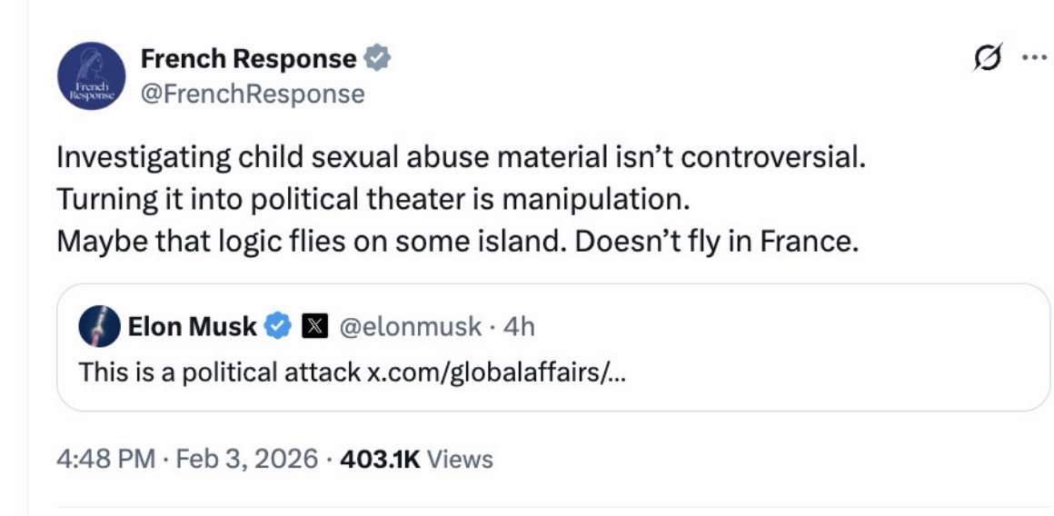Click the @elonmusk handle
This screenshot has height=516, width=1054.
click(x=410, y=327)
